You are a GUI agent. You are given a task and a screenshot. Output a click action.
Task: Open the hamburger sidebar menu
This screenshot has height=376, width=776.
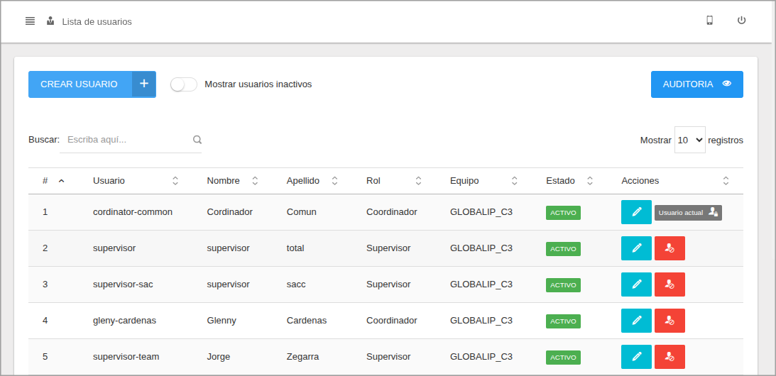pyautogui.click(x=30, y=21)
